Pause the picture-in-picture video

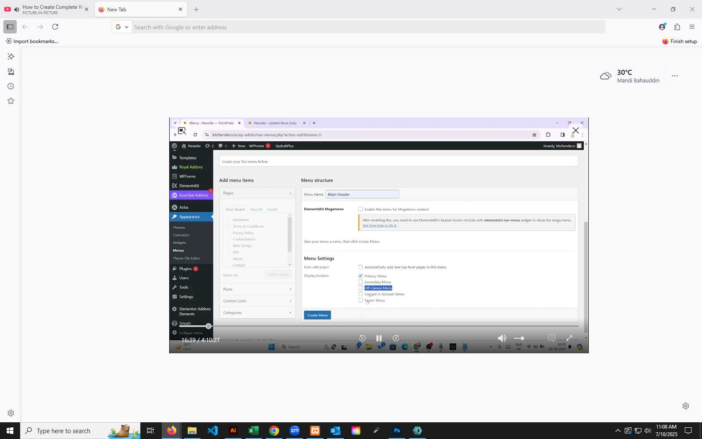[379, 338]
